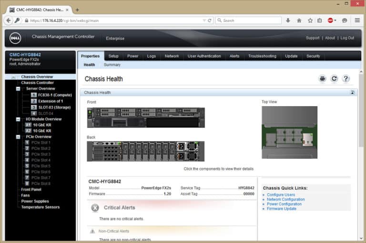This screenshot has height=243, width=366.
Task: Select Power Supplies in tree
Action: click(35, 201)
